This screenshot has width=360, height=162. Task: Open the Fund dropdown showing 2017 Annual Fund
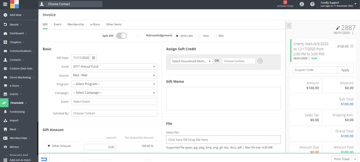114,67
